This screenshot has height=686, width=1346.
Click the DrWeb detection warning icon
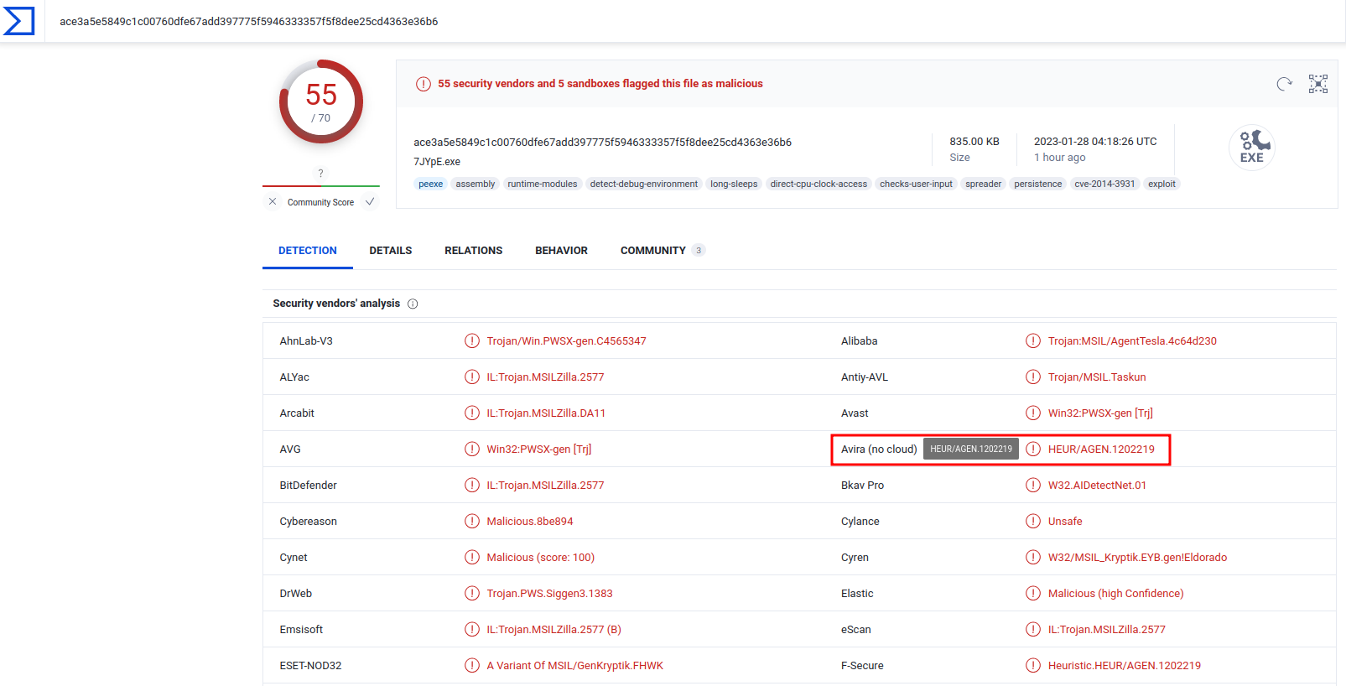click(472, 593)
